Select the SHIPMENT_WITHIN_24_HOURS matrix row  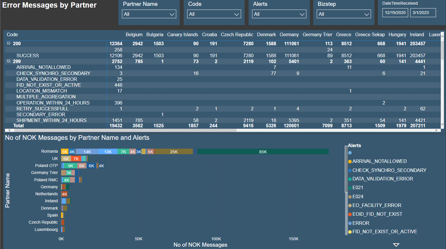[223, 120]
